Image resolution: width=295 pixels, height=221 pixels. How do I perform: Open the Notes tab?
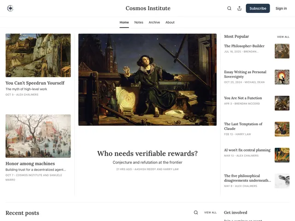coord(139,23)
